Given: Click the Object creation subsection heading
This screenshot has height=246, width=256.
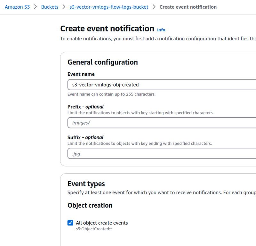Looking at the screenshot, I should coord(90,205).
